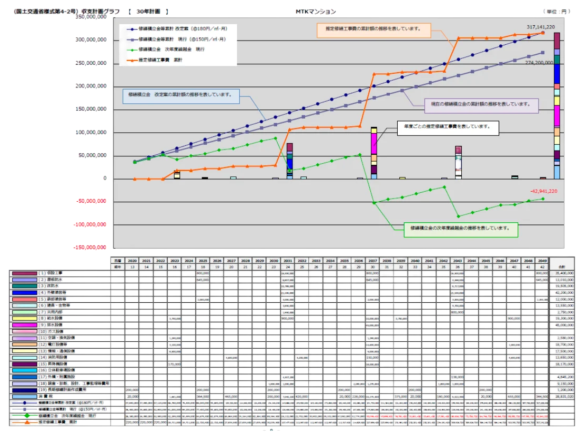The height and width of the screenshot is (435, 586).
Task: Click the unit note （単位：円）
Action: [557, 12]
